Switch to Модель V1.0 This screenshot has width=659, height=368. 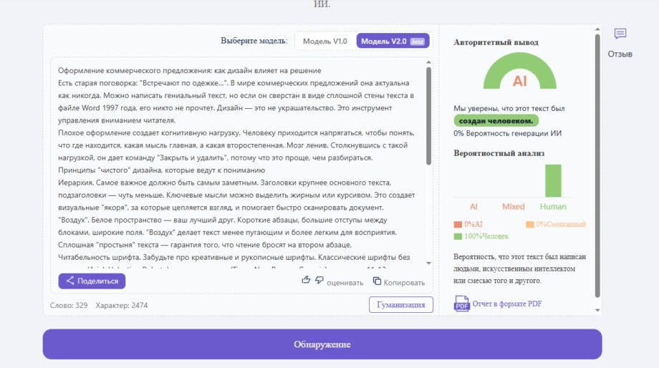324,42
